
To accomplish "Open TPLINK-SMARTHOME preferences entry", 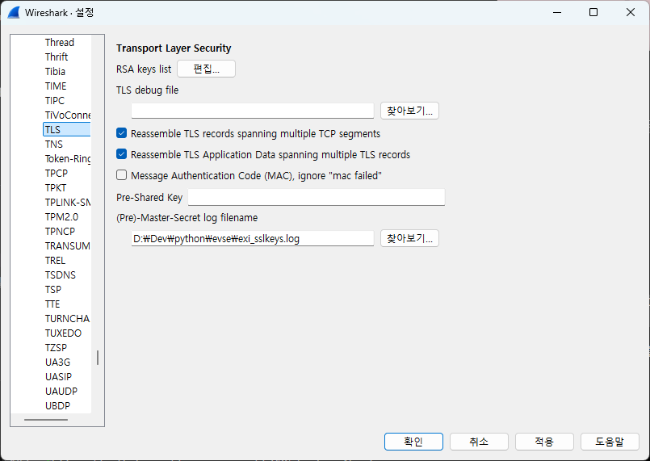I will [x=68, y=202].
